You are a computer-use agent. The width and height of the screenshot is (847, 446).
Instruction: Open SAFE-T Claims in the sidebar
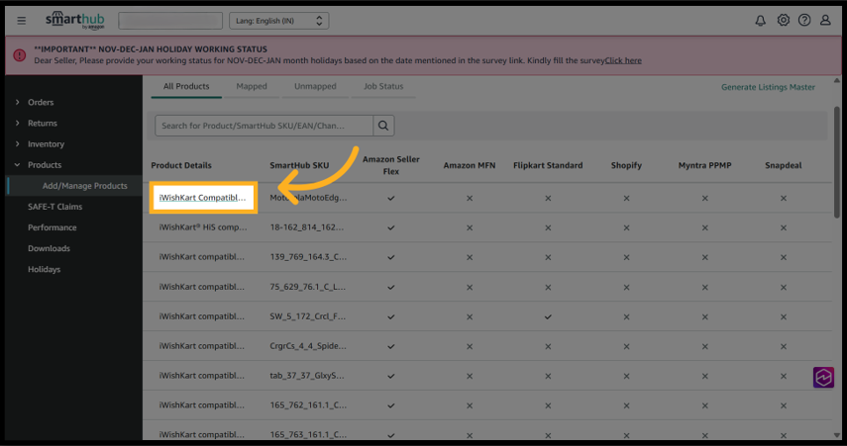[54, 207]
